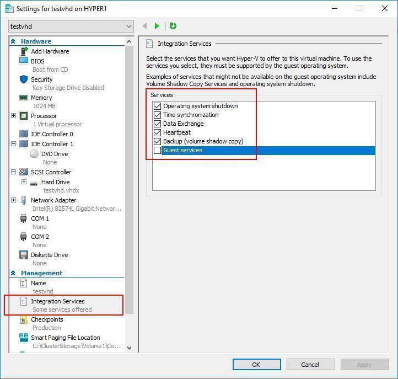Image resolution: width=398 pixels, height=379 pixels.
Task: Expand the Hard Drive node
Action: point(24,182)
